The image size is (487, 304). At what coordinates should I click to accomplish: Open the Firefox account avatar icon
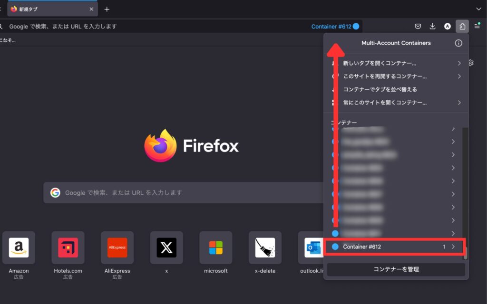(447, 26)
